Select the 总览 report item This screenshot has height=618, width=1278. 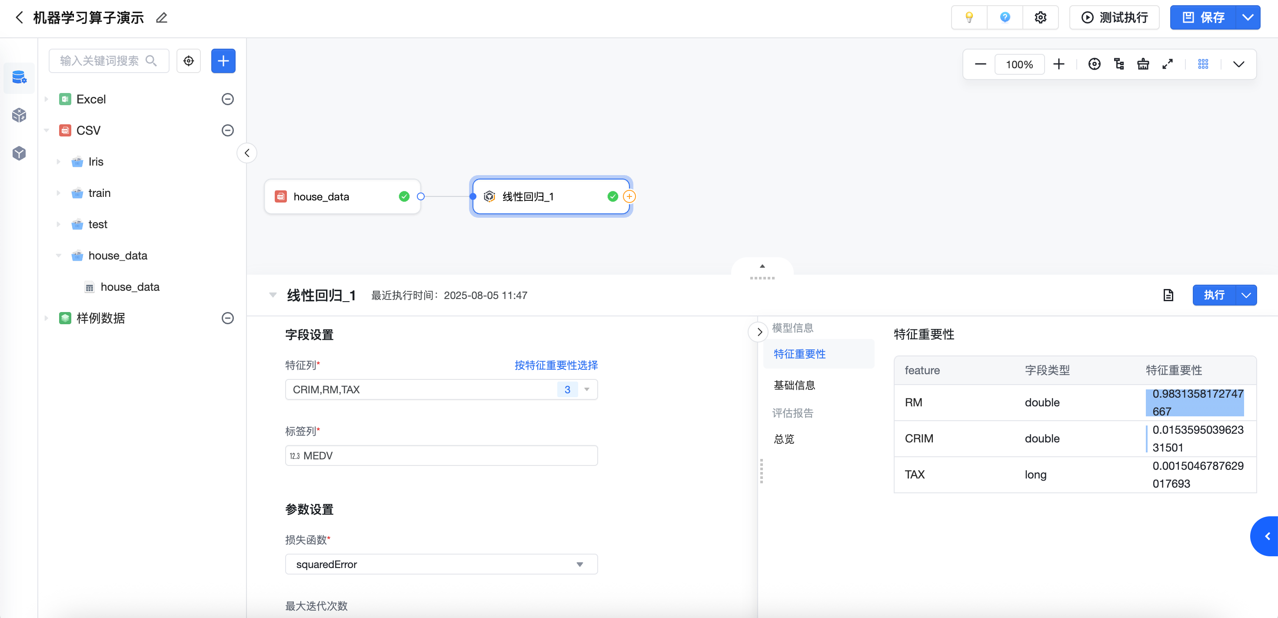[784, 439]
